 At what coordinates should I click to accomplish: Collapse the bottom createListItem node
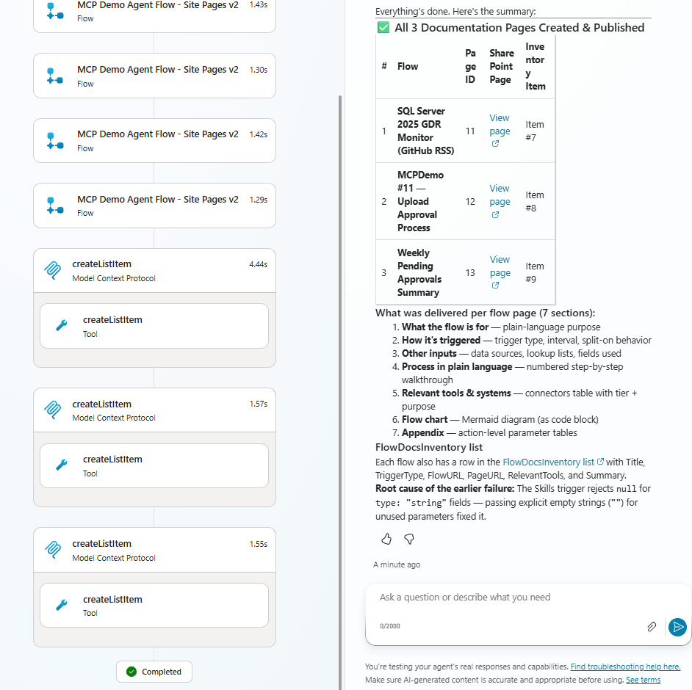[154, 549]
